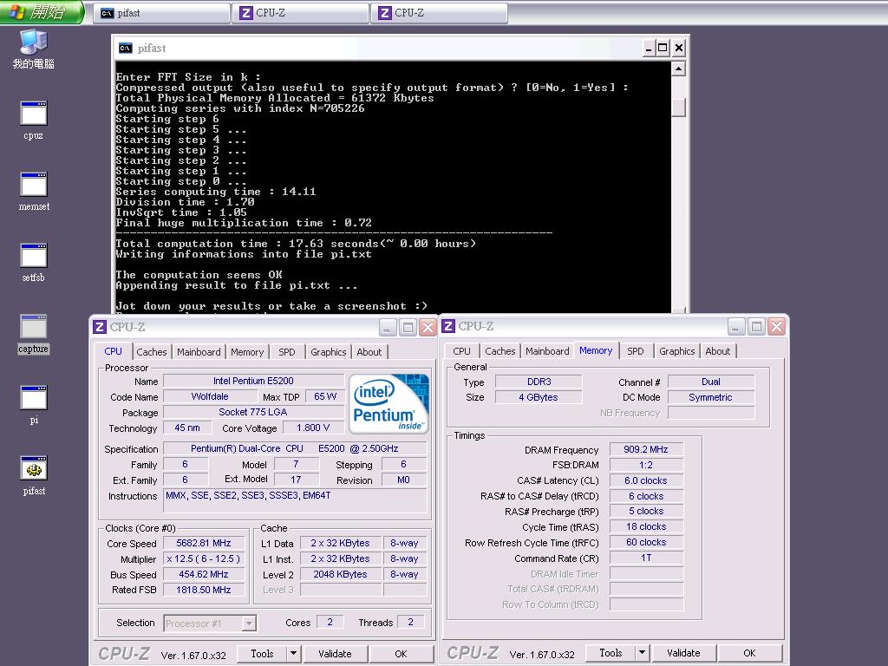
Task: Click the Bus Speed value 454.62 MHz
Action: (x=204, y=574)
